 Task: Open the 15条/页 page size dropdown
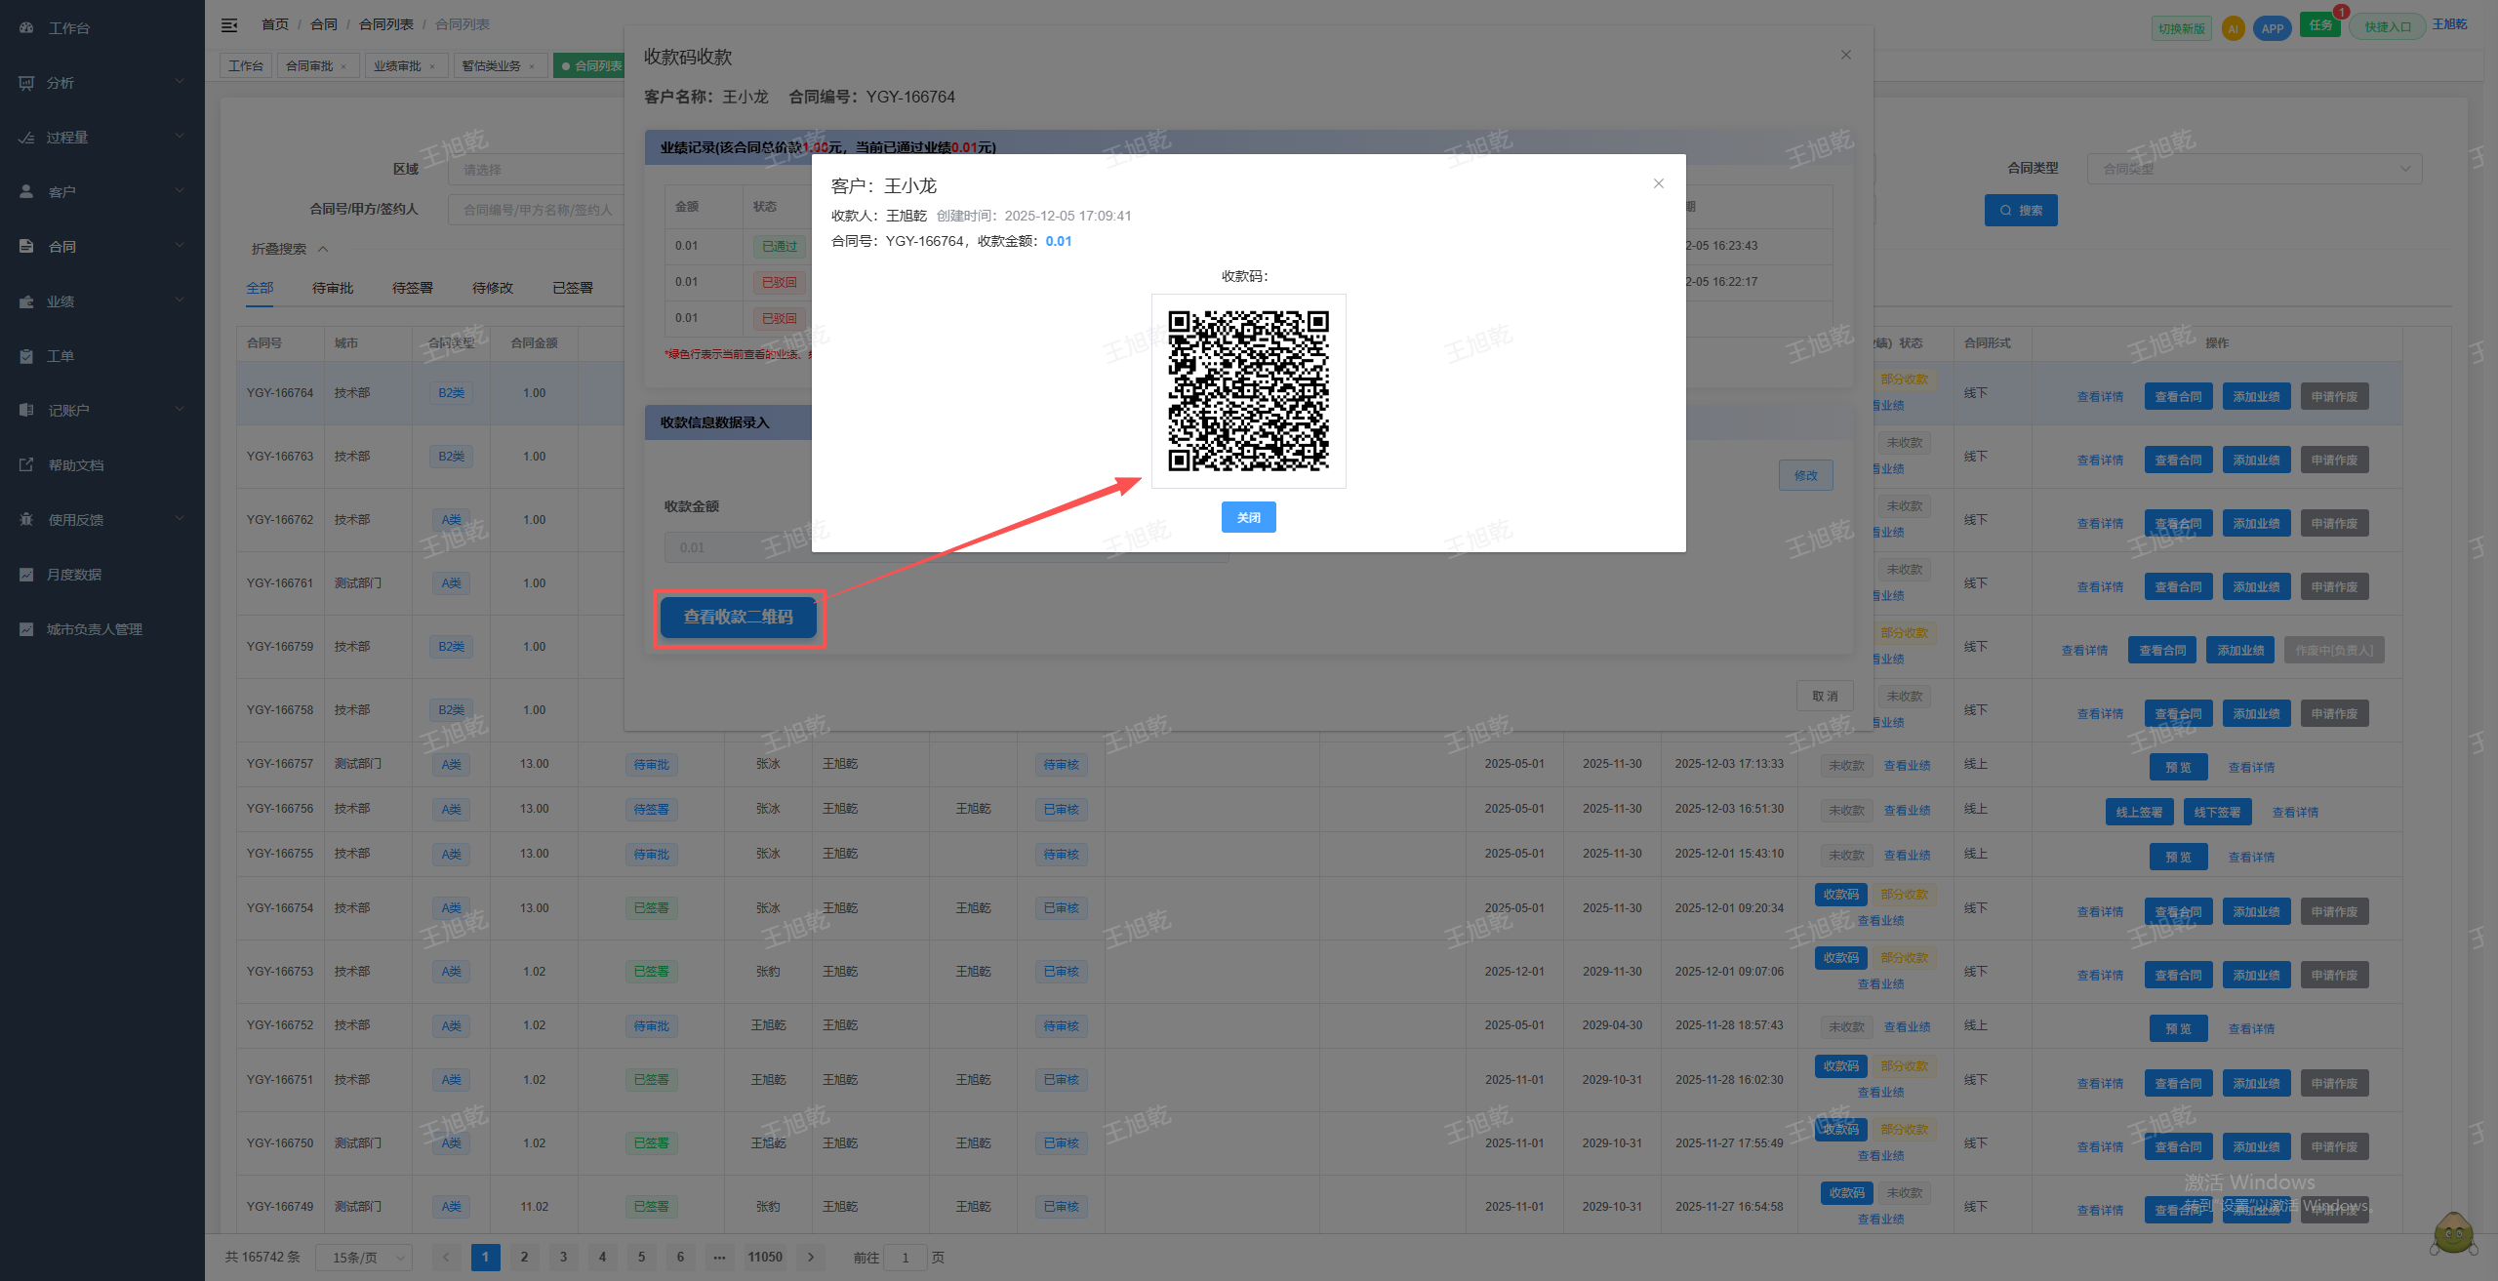364,1258
